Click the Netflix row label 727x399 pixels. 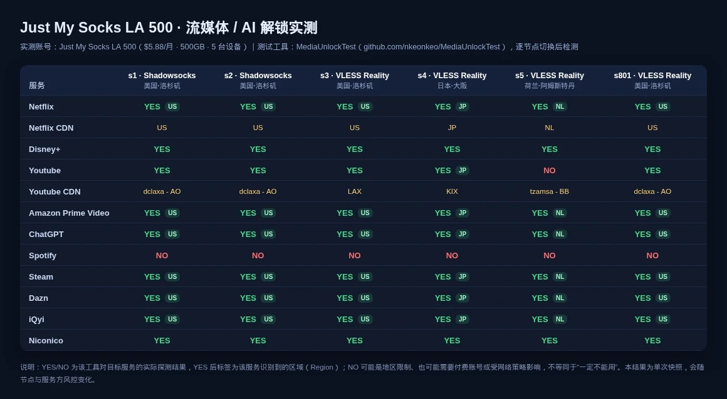coord(41,106)
